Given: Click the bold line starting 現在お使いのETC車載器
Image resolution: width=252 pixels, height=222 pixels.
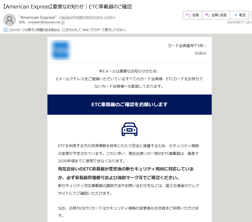Looking at the screenshot, I should pos(126,169).
